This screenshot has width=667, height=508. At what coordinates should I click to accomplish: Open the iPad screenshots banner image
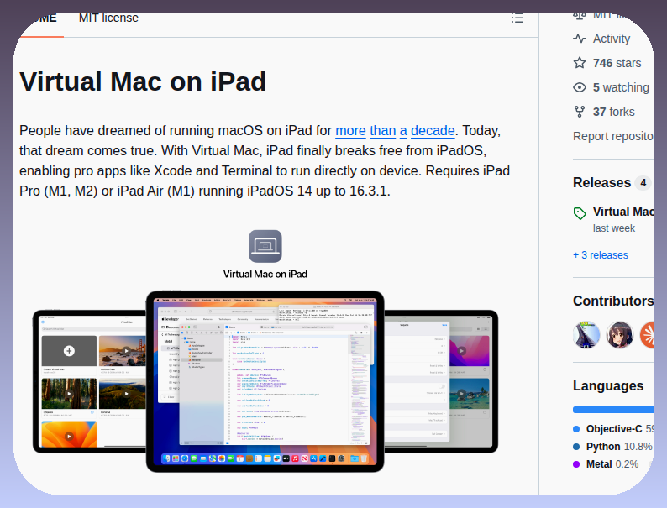pyautogui.click(x=265, y=381)
